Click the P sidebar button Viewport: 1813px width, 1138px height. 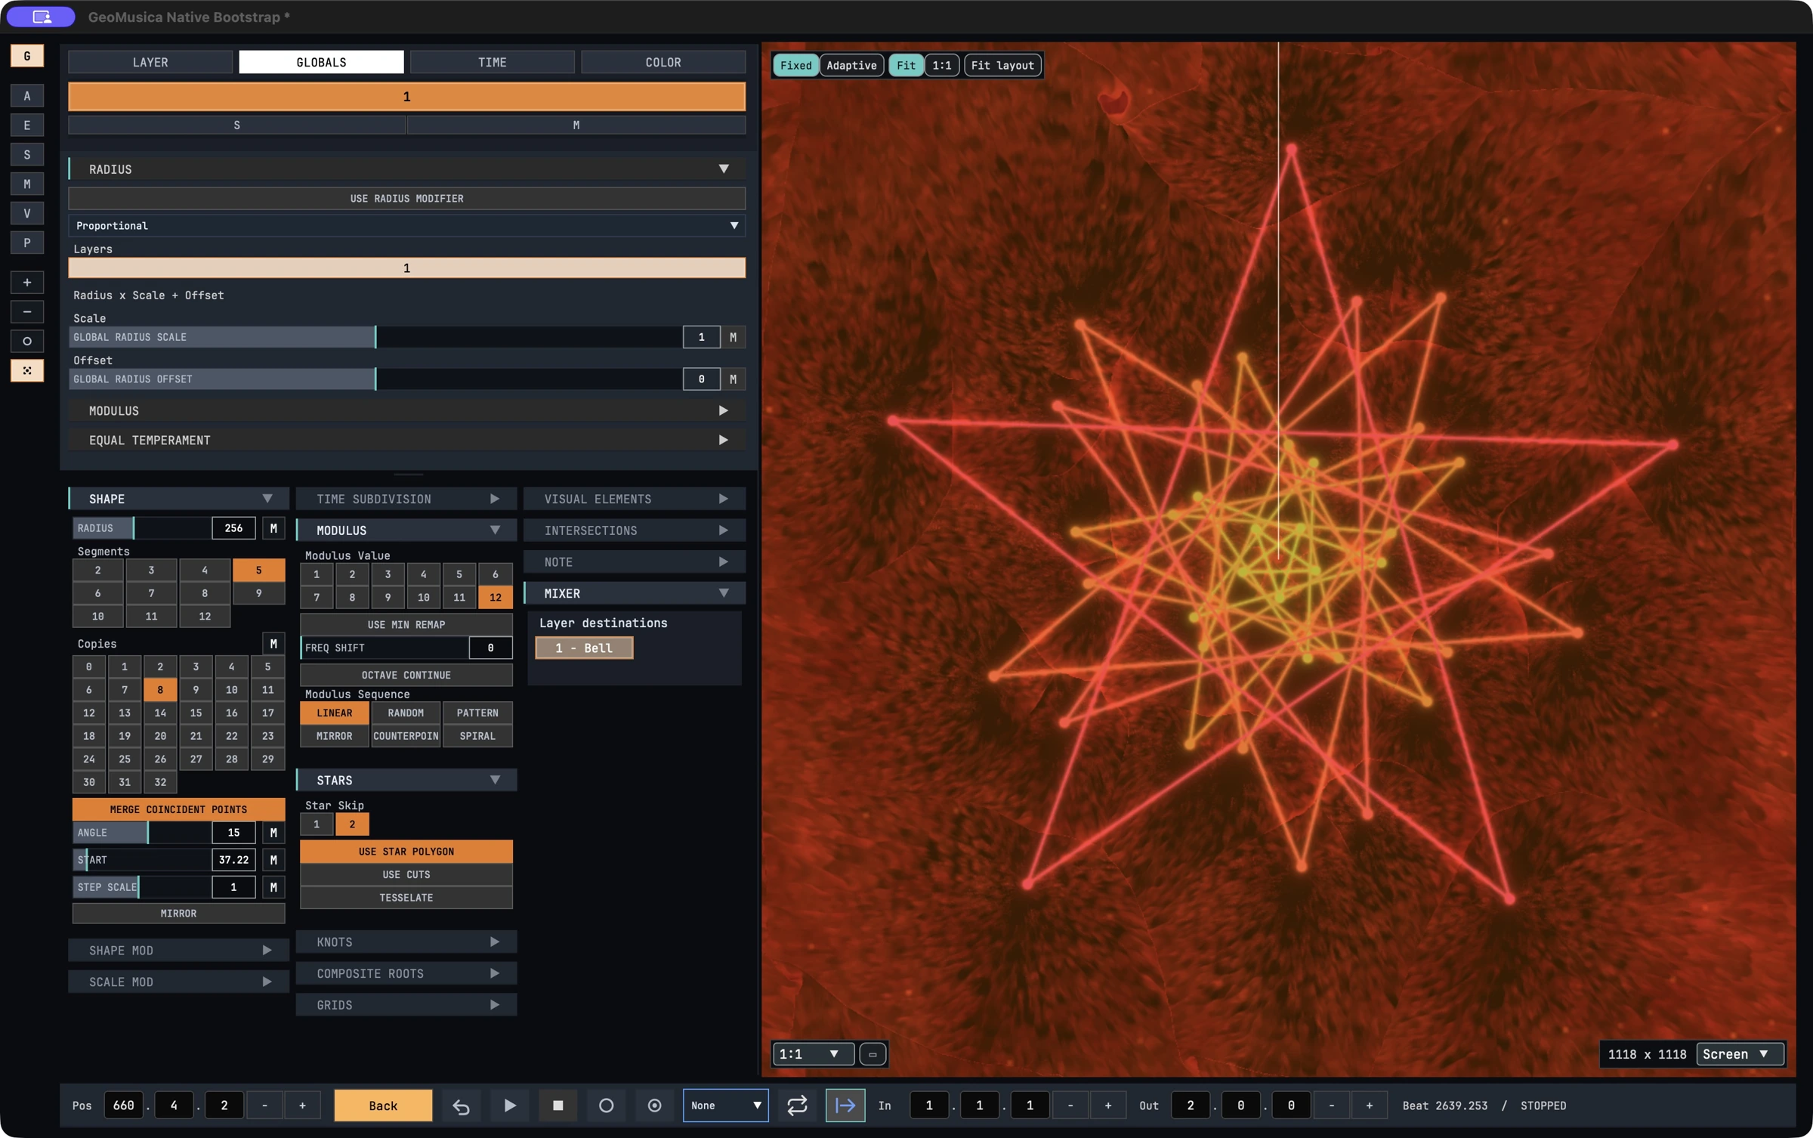[27, 243]
